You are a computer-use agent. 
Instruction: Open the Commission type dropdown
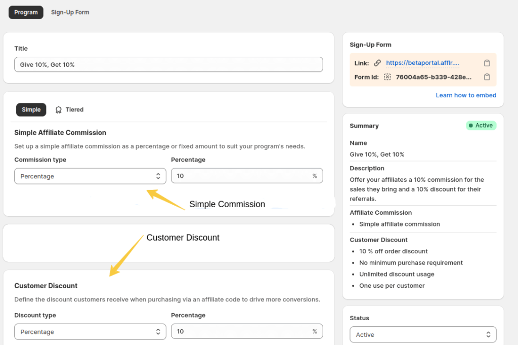pyautogui.click(x=90, y=176)
